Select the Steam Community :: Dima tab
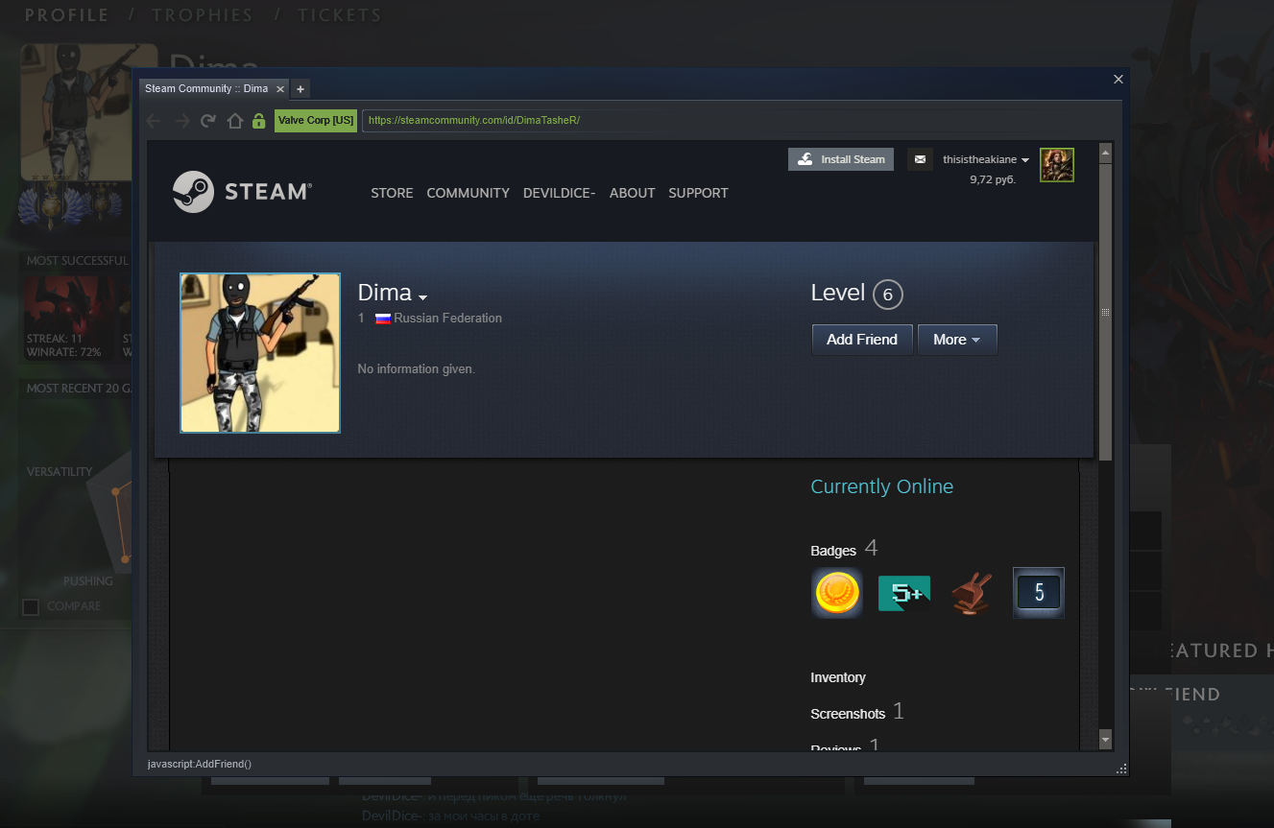Image resolution: width=1274 pixels, height=828 pixels. 206,89
